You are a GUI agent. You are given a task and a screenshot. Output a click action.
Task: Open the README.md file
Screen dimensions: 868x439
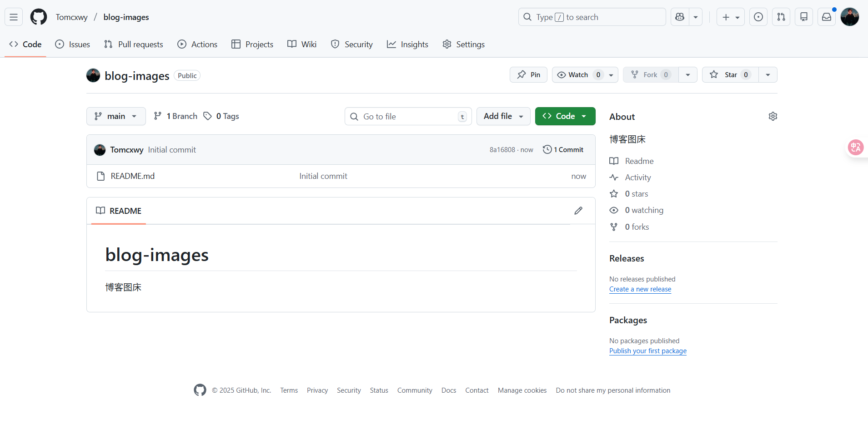pyautogui.click(x=133, y=176)
